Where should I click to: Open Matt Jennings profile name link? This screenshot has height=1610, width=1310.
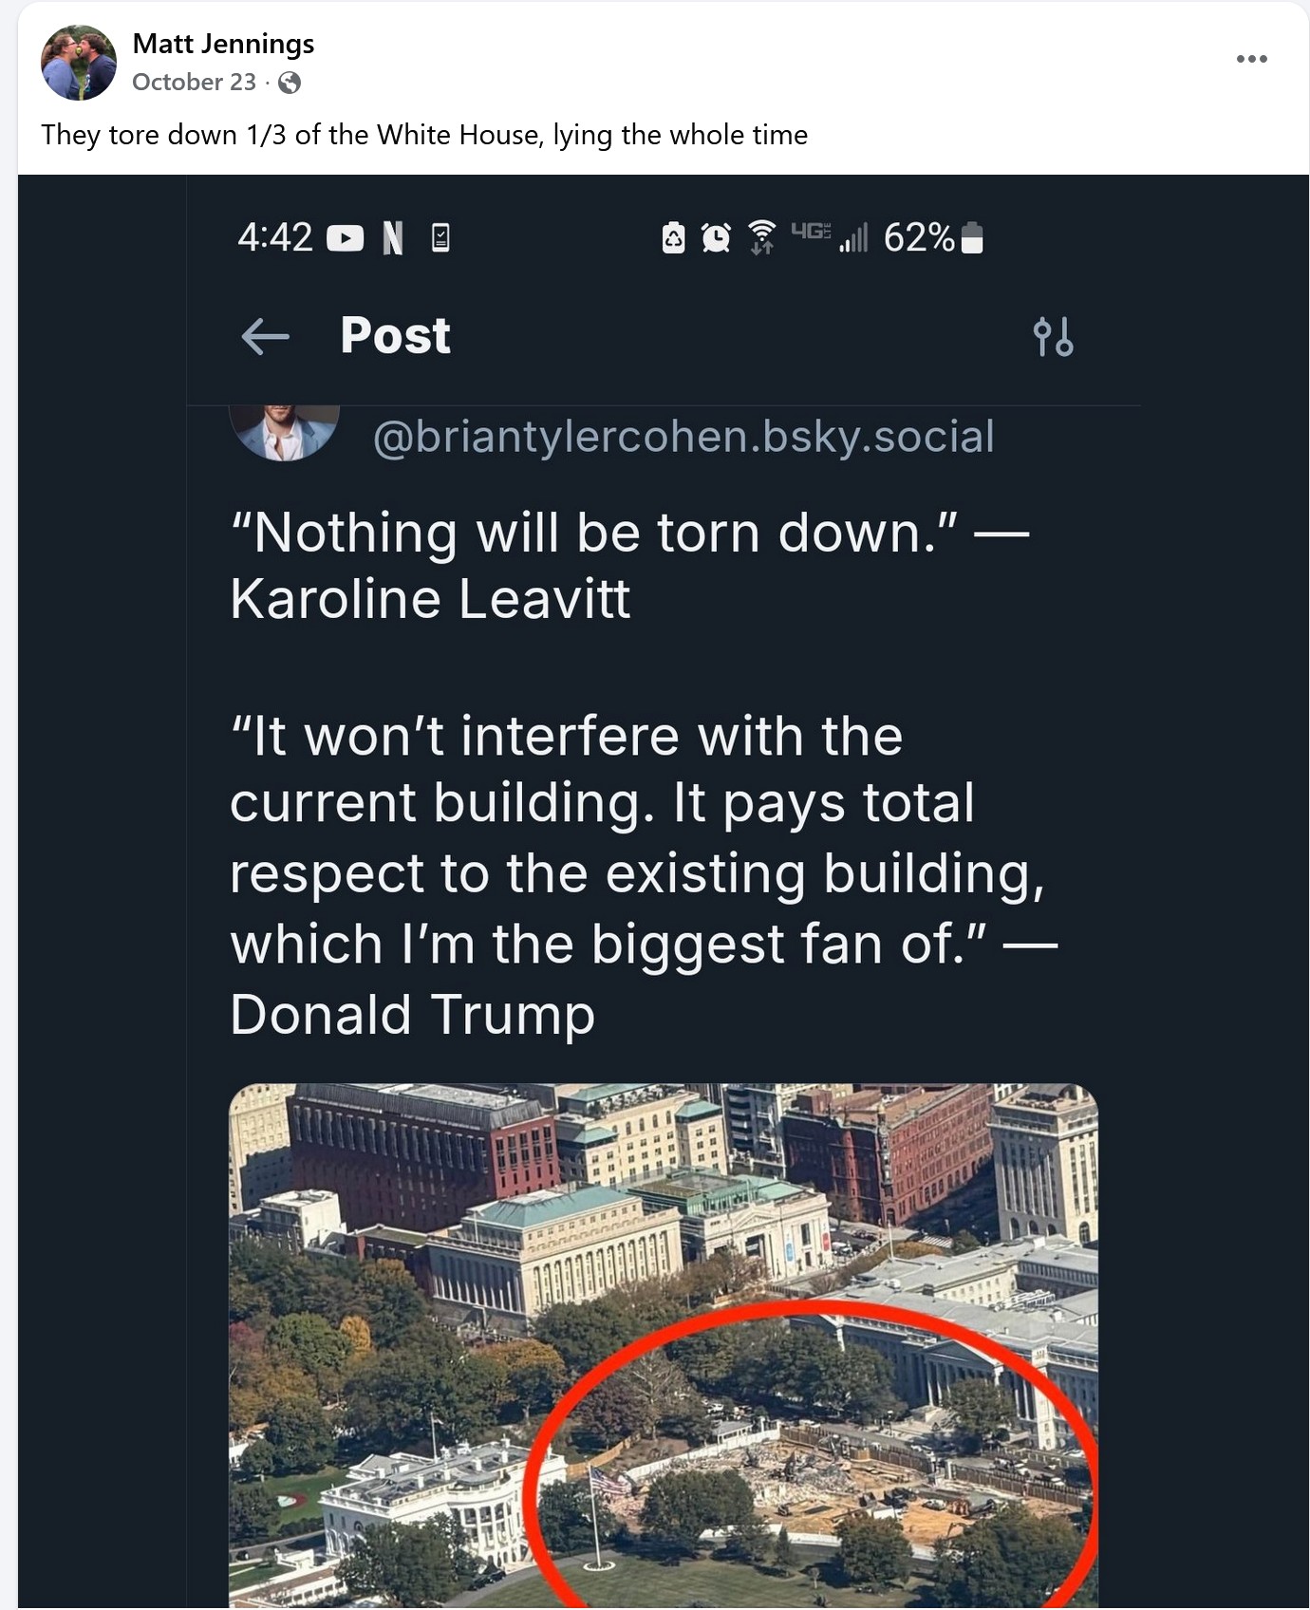223,44
